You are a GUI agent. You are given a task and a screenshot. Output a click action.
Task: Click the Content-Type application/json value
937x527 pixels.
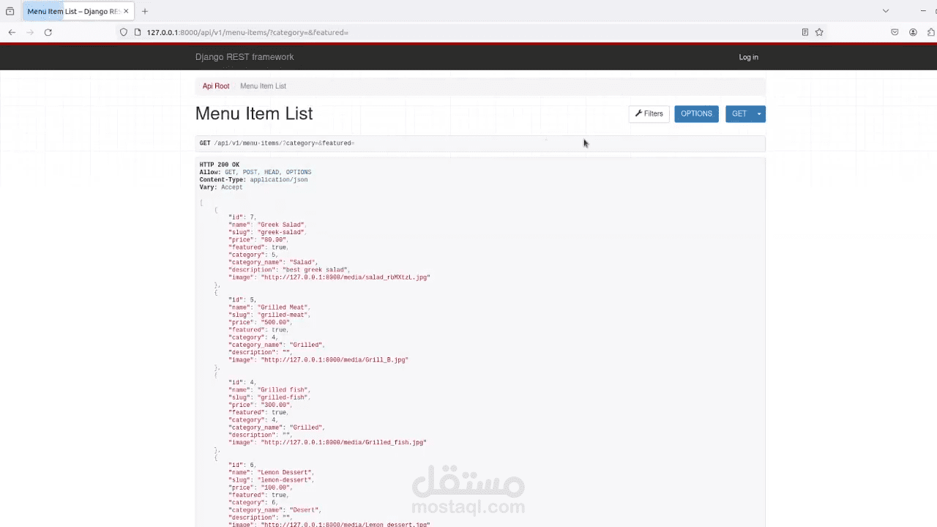pos(278,180)
